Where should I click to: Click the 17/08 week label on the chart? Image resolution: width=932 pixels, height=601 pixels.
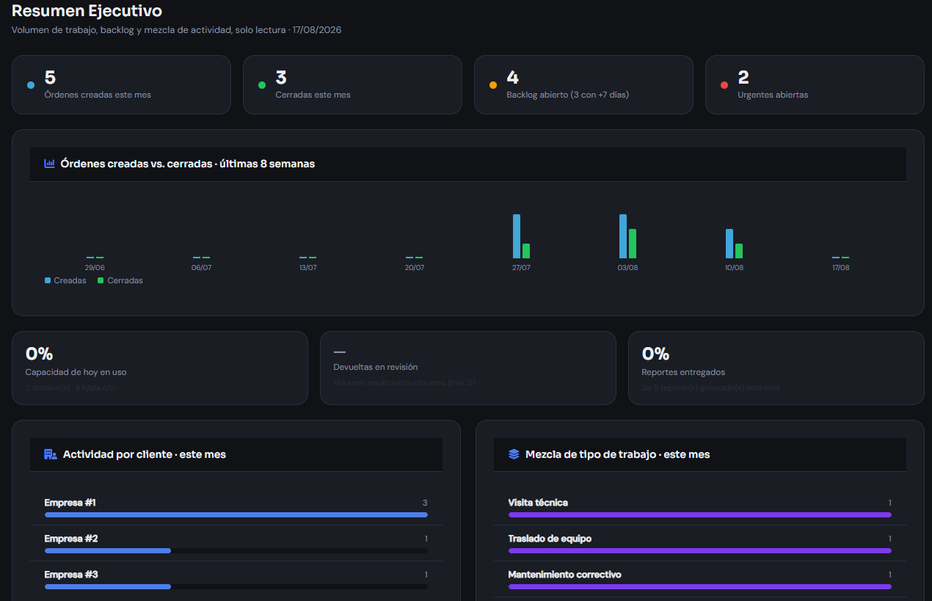tap(840, 268)
